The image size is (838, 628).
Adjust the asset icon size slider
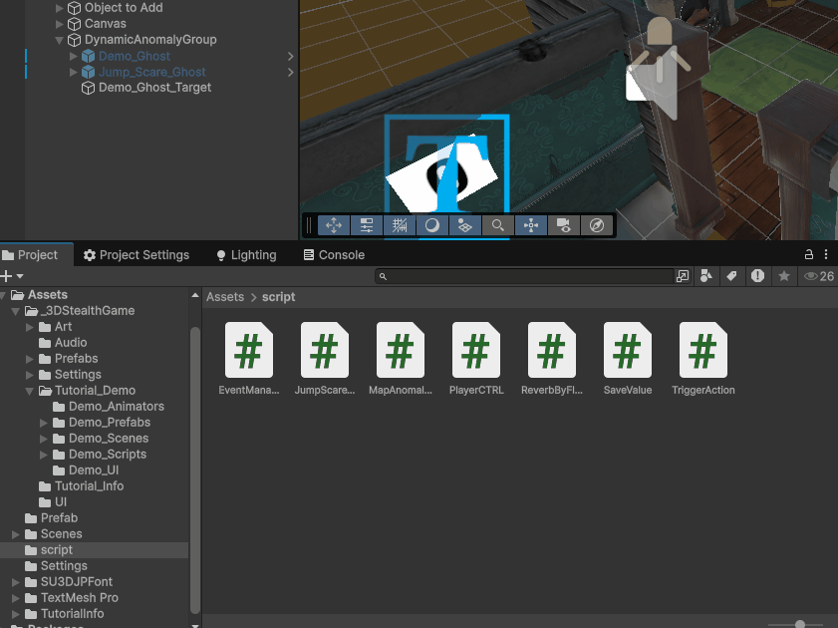[x=800, y=624]
